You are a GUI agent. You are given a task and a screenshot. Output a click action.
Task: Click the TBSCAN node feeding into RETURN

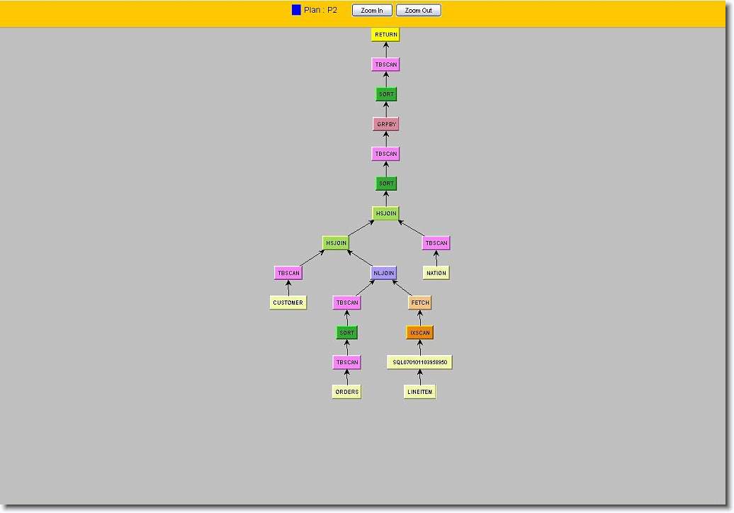[385, 64]
